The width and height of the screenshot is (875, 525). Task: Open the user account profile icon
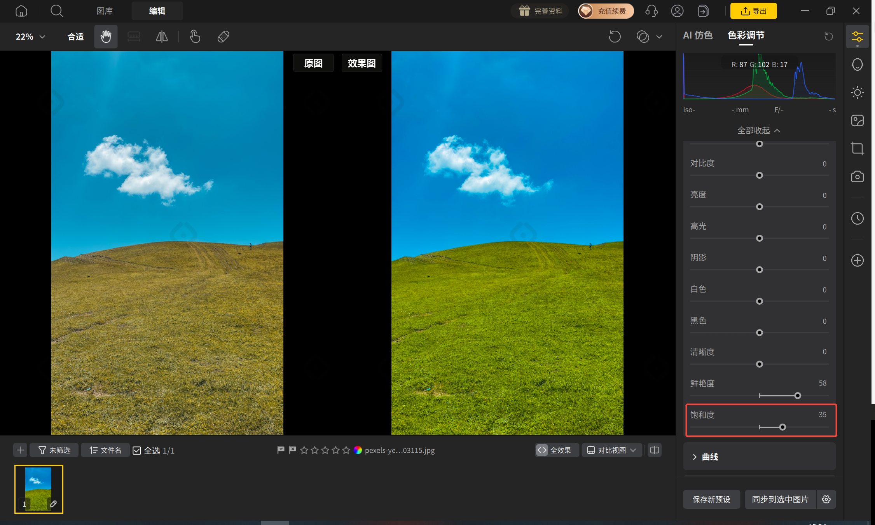pyautogui.click(x=677, y=11)
